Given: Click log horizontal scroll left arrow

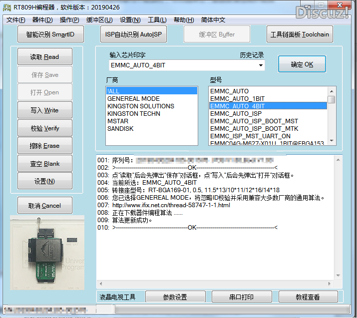Looking at the screenshot, I should pos(101,284).
